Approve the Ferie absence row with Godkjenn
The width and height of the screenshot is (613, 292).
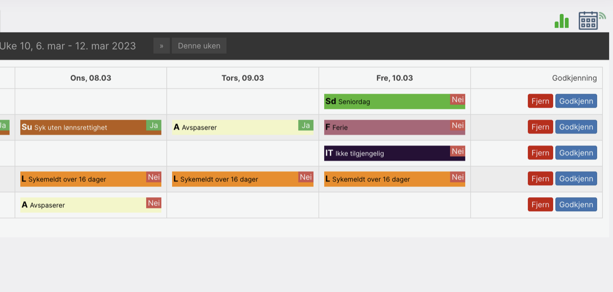pyautogui.click(x=576, y=127)
